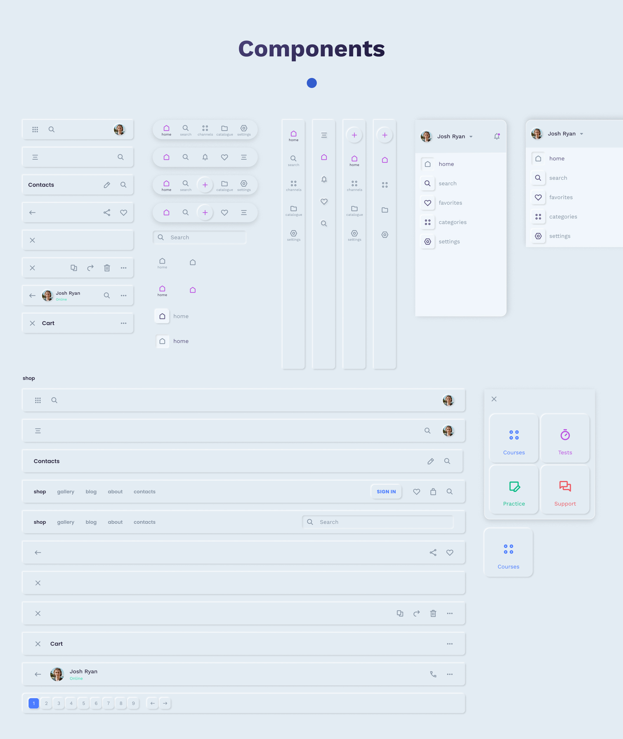This screenshot has width=623, height=739.
Task: Select the categories dots icon
Action: point(428,222)
